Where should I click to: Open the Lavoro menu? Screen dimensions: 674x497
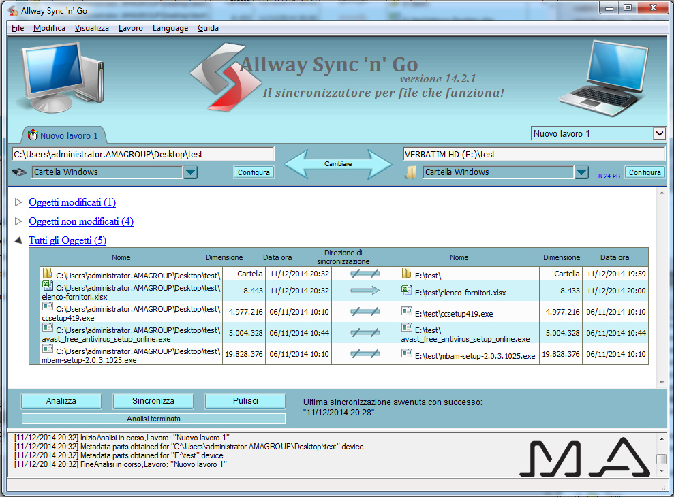pos(131,28)
